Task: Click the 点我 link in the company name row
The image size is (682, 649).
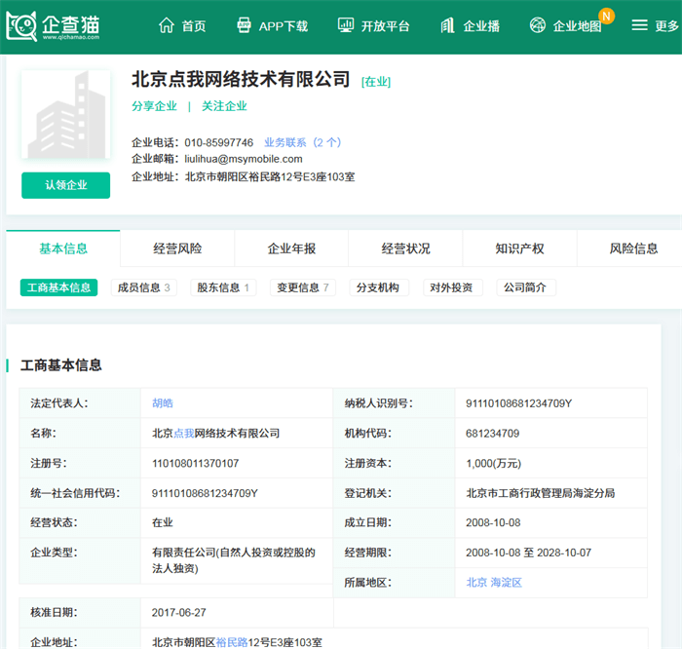Action: click(x=183, y=434)
